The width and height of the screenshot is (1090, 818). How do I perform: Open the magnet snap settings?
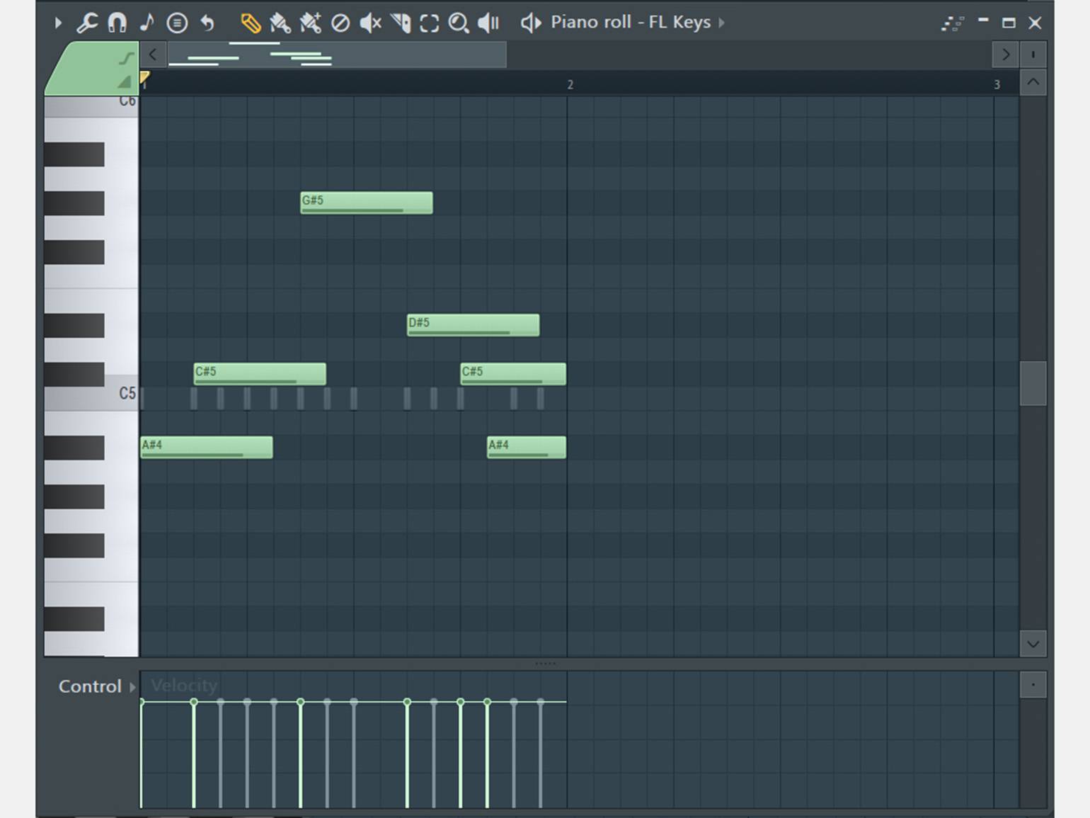point(117,23)
